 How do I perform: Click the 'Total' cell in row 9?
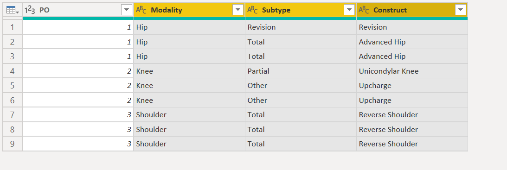301,144
